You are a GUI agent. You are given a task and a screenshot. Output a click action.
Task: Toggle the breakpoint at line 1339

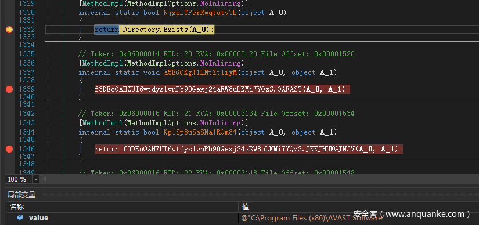9,89
